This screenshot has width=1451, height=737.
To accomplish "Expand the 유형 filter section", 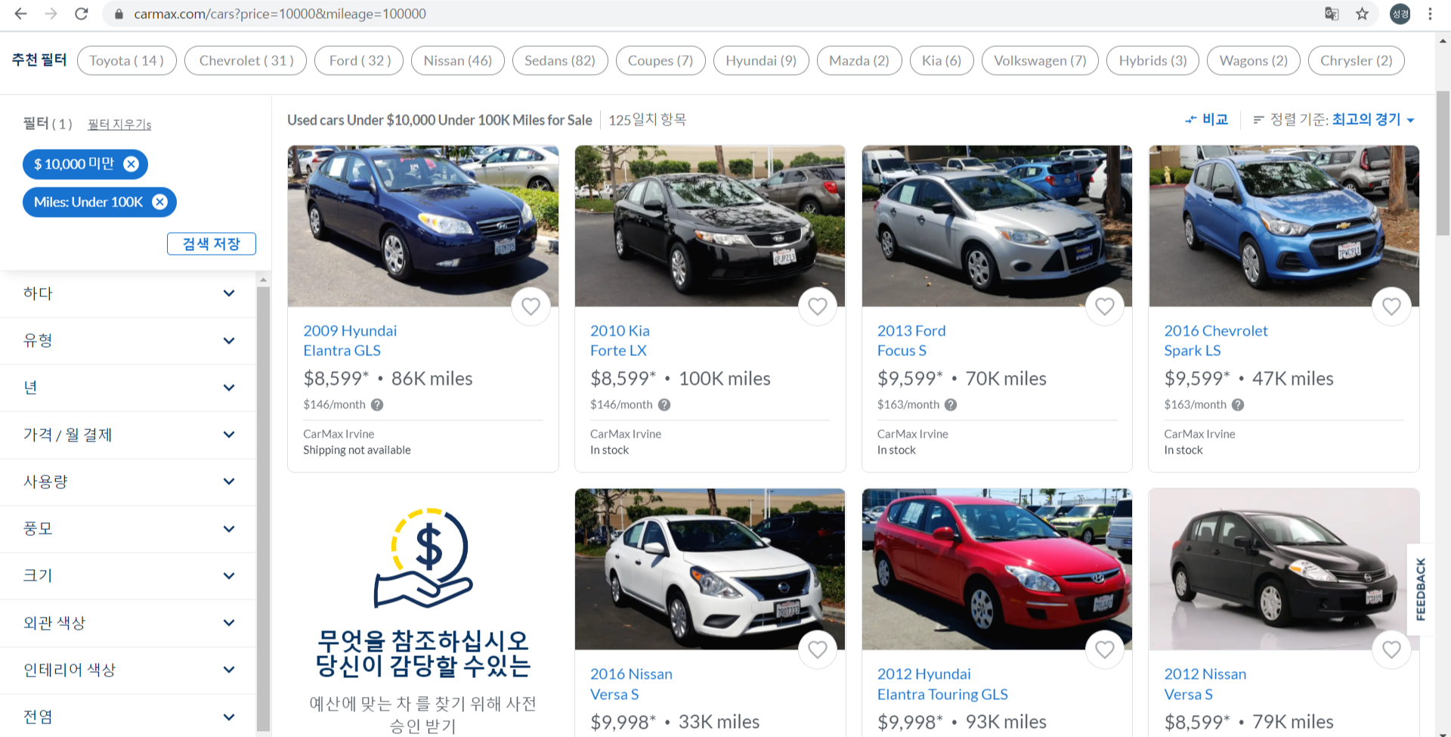I will 128,340.
